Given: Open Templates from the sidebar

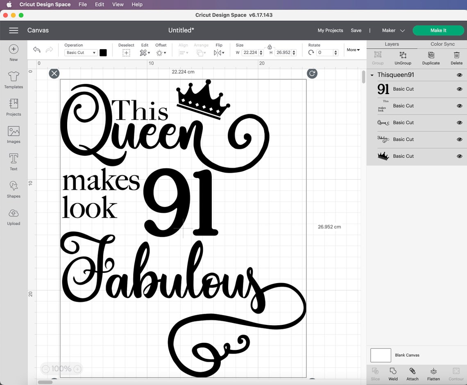Looking at the screenshot, I should [x=14, y=79].
